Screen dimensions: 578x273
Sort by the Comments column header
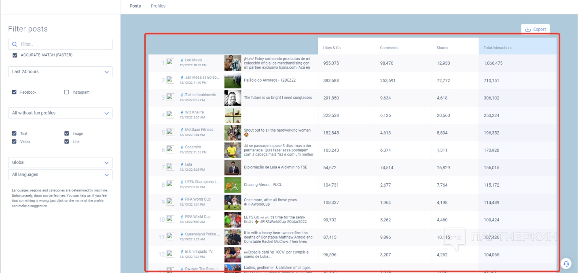[x=389, y=48]
